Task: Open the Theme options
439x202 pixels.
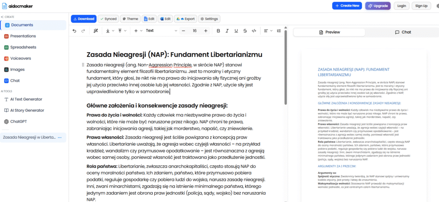Action: coord(130,19)
